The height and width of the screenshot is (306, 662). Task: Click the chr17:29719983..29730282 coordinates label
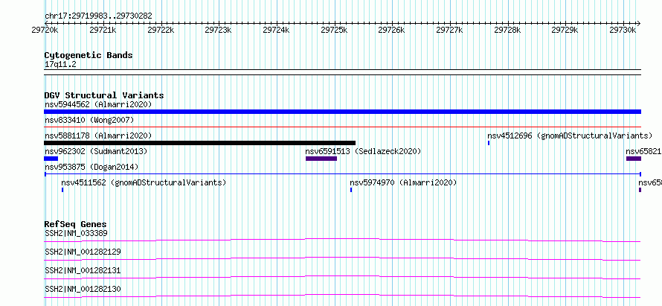tap(98, 16)
